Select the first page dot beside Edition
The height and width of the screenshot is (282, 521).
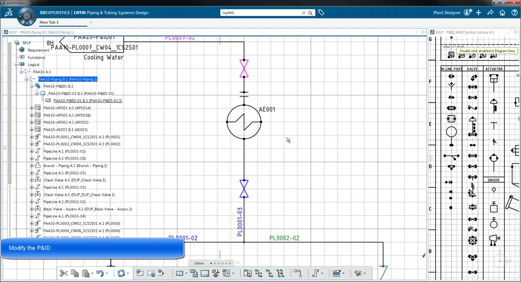point(211,263)
